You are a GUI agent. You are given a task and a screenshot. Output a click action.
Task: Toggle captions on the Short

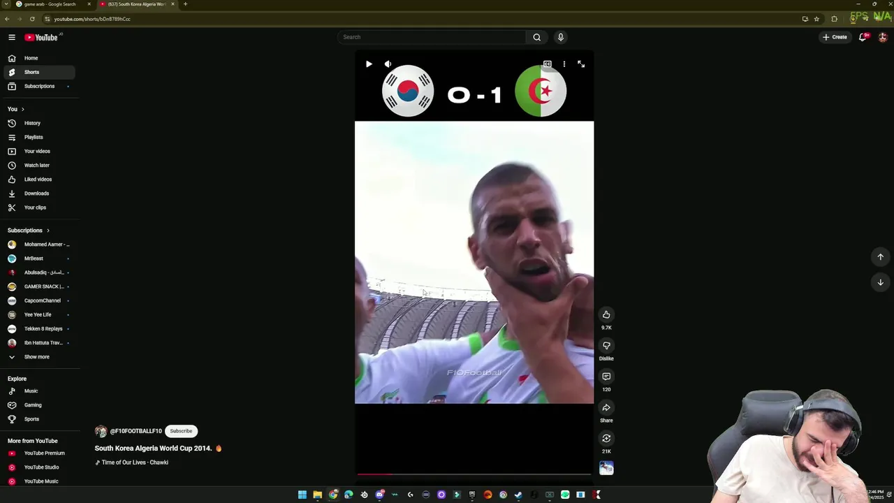click(x=548, y=64)
